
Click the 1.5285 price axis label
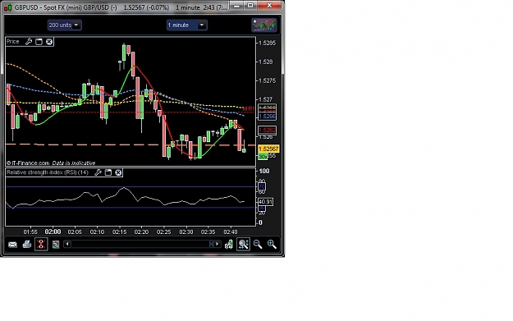(x=268, y=43)
